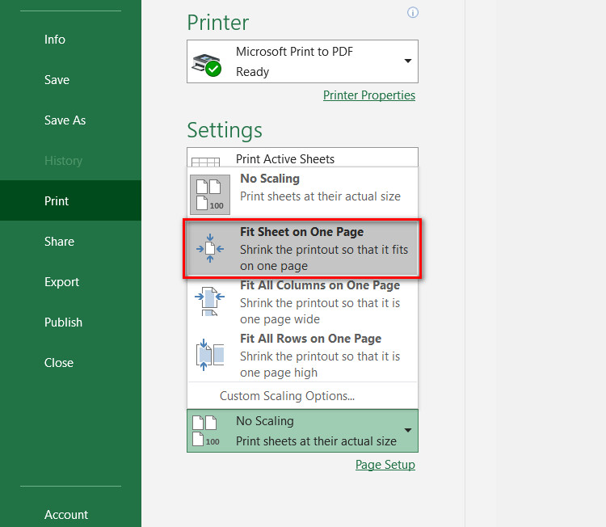
Task: Open the Printer Properties link
Action: tap(369, 95)
